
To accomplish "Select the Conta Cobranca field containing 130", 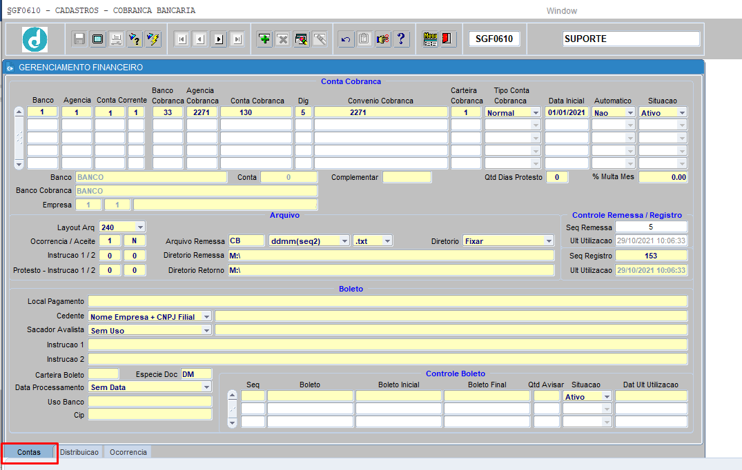I will [x=256, y=112].
